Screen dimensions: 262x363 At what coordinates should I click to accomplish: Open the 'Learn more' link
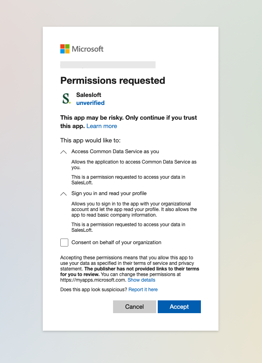pos(102,126)
